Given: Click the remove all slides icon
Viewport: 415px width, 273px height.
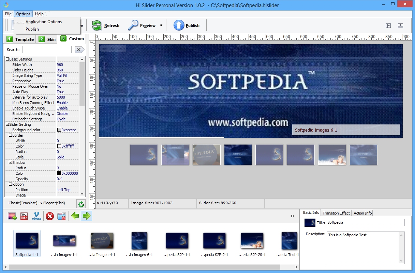Looking at the screenshot, I should 61,216.
